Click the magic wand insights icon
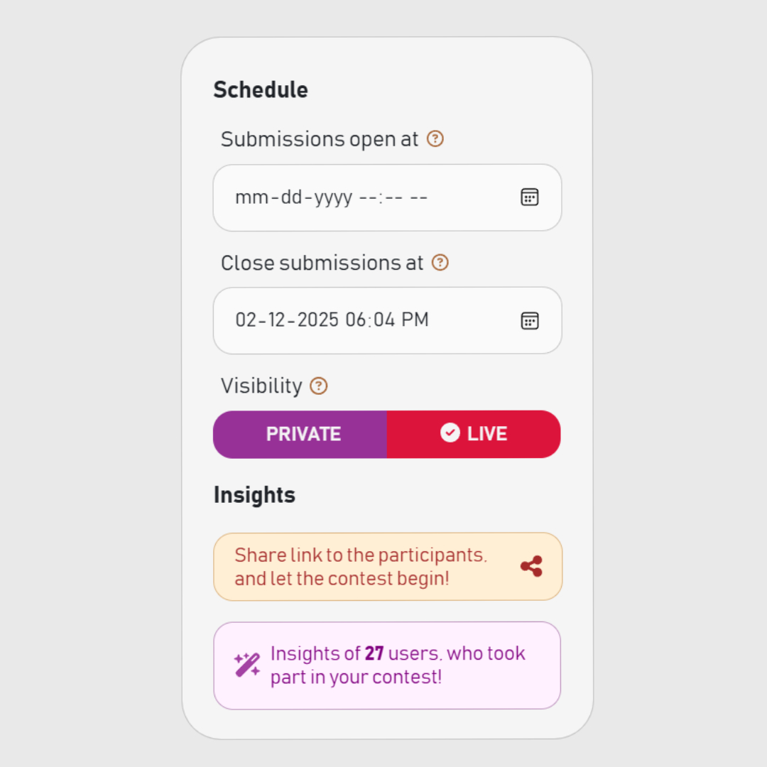The image size is (767, 767). point(247,665)
